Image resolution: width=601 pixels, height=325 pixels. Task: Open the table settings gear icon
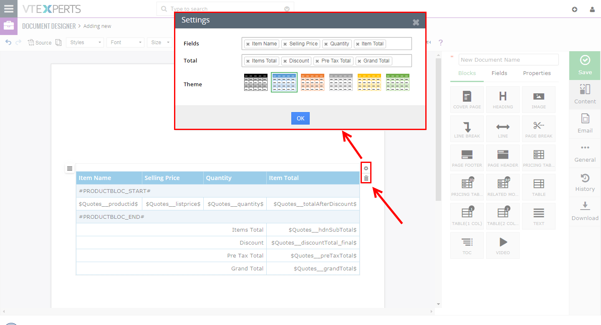(366, 168)
